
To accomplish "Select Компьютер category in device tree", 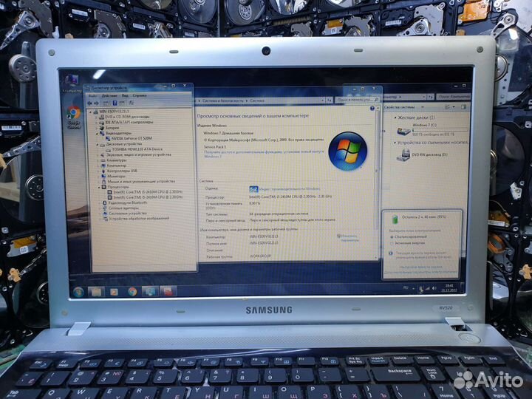I will pos(114,166).
